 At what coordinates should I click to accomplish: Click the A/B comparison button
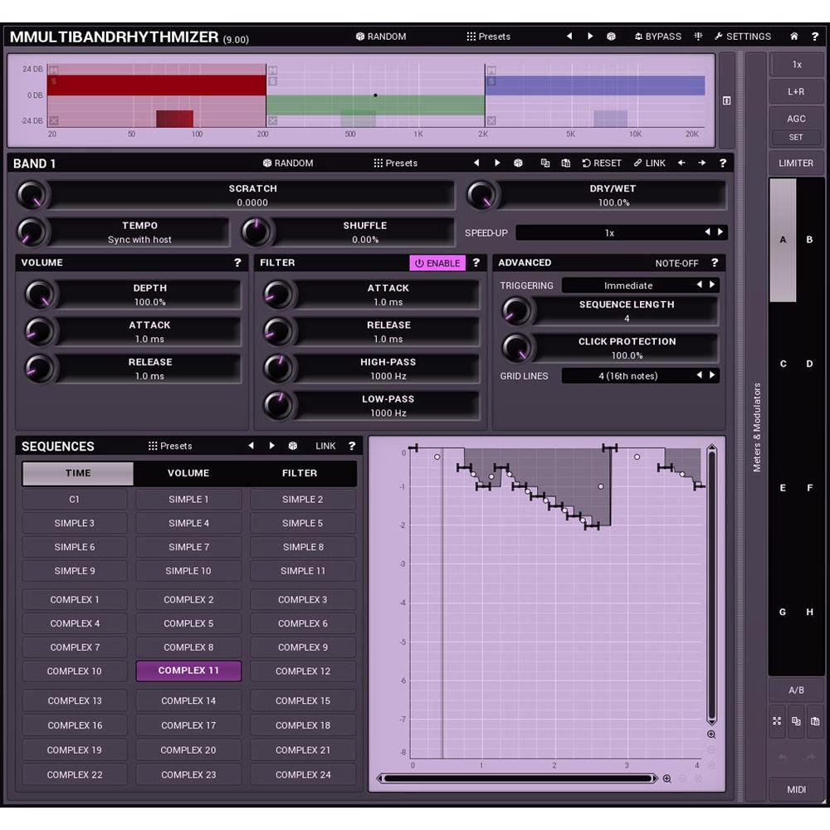coord(796,690)
